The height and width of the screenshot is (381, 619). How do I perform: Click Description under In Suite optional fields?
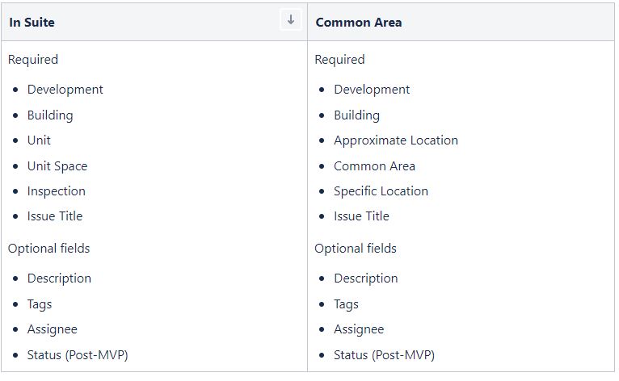click(59, 278)
